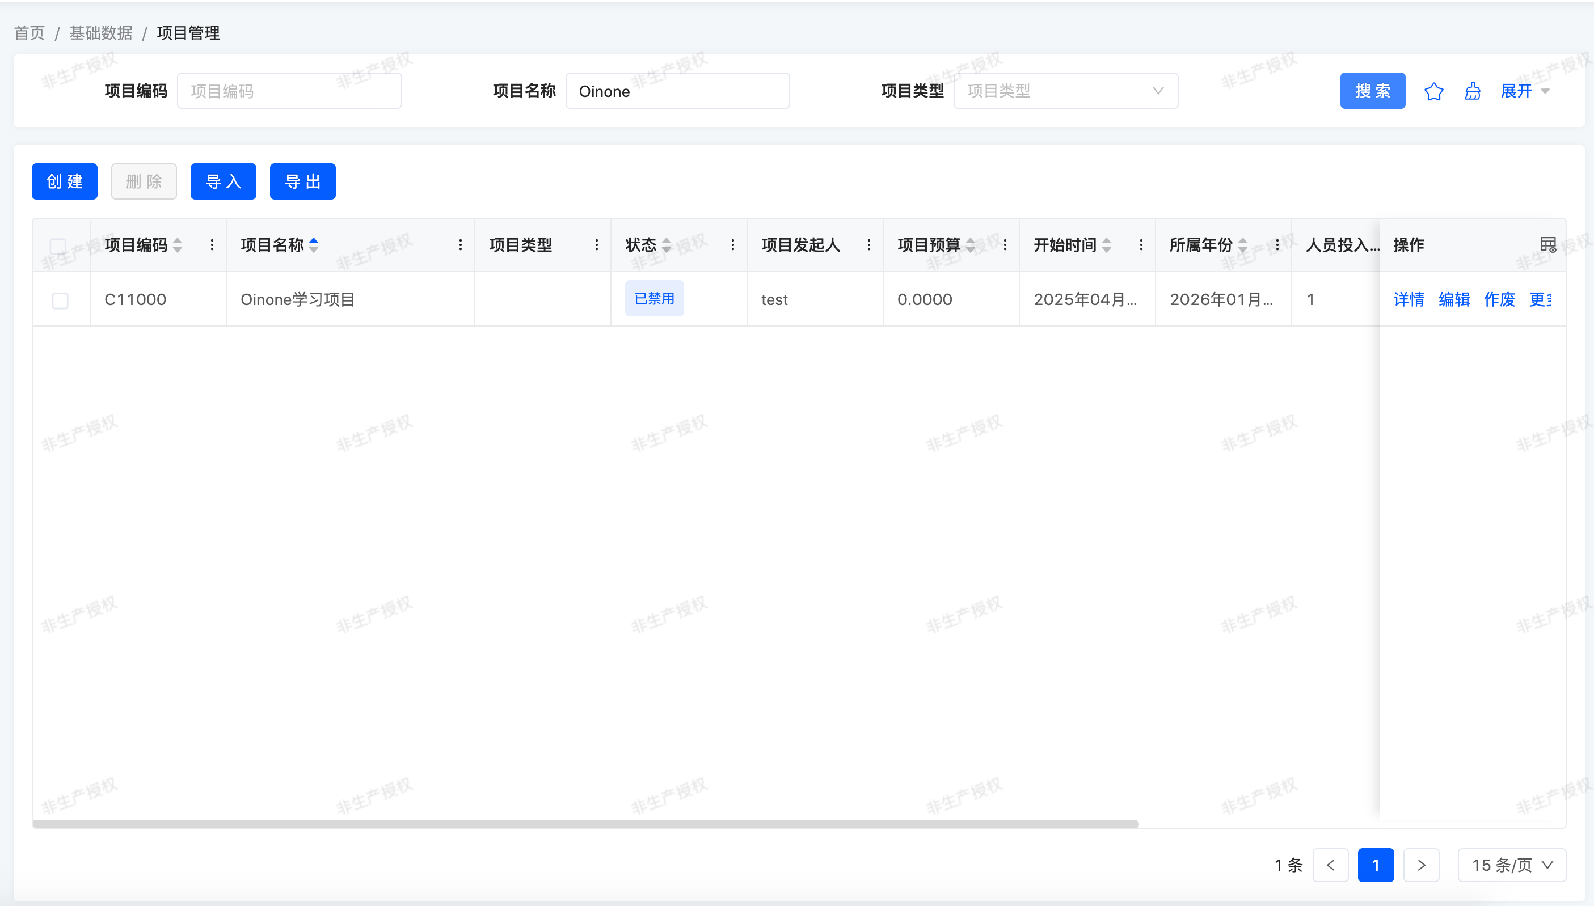Go to 首页 breadcrumb
The width and height of the screenshot is (1594, 906).
pyautogui.click(x=29, y=33)
